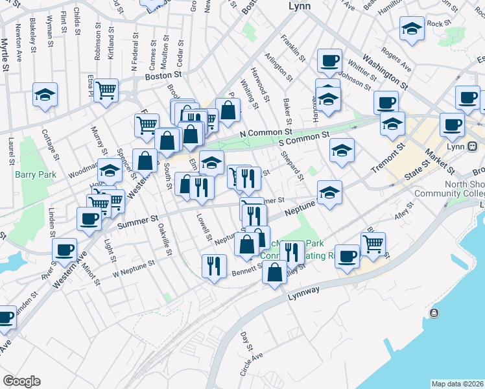Click the N Common St label
This screenshot has height=389, width=485.
266,133
